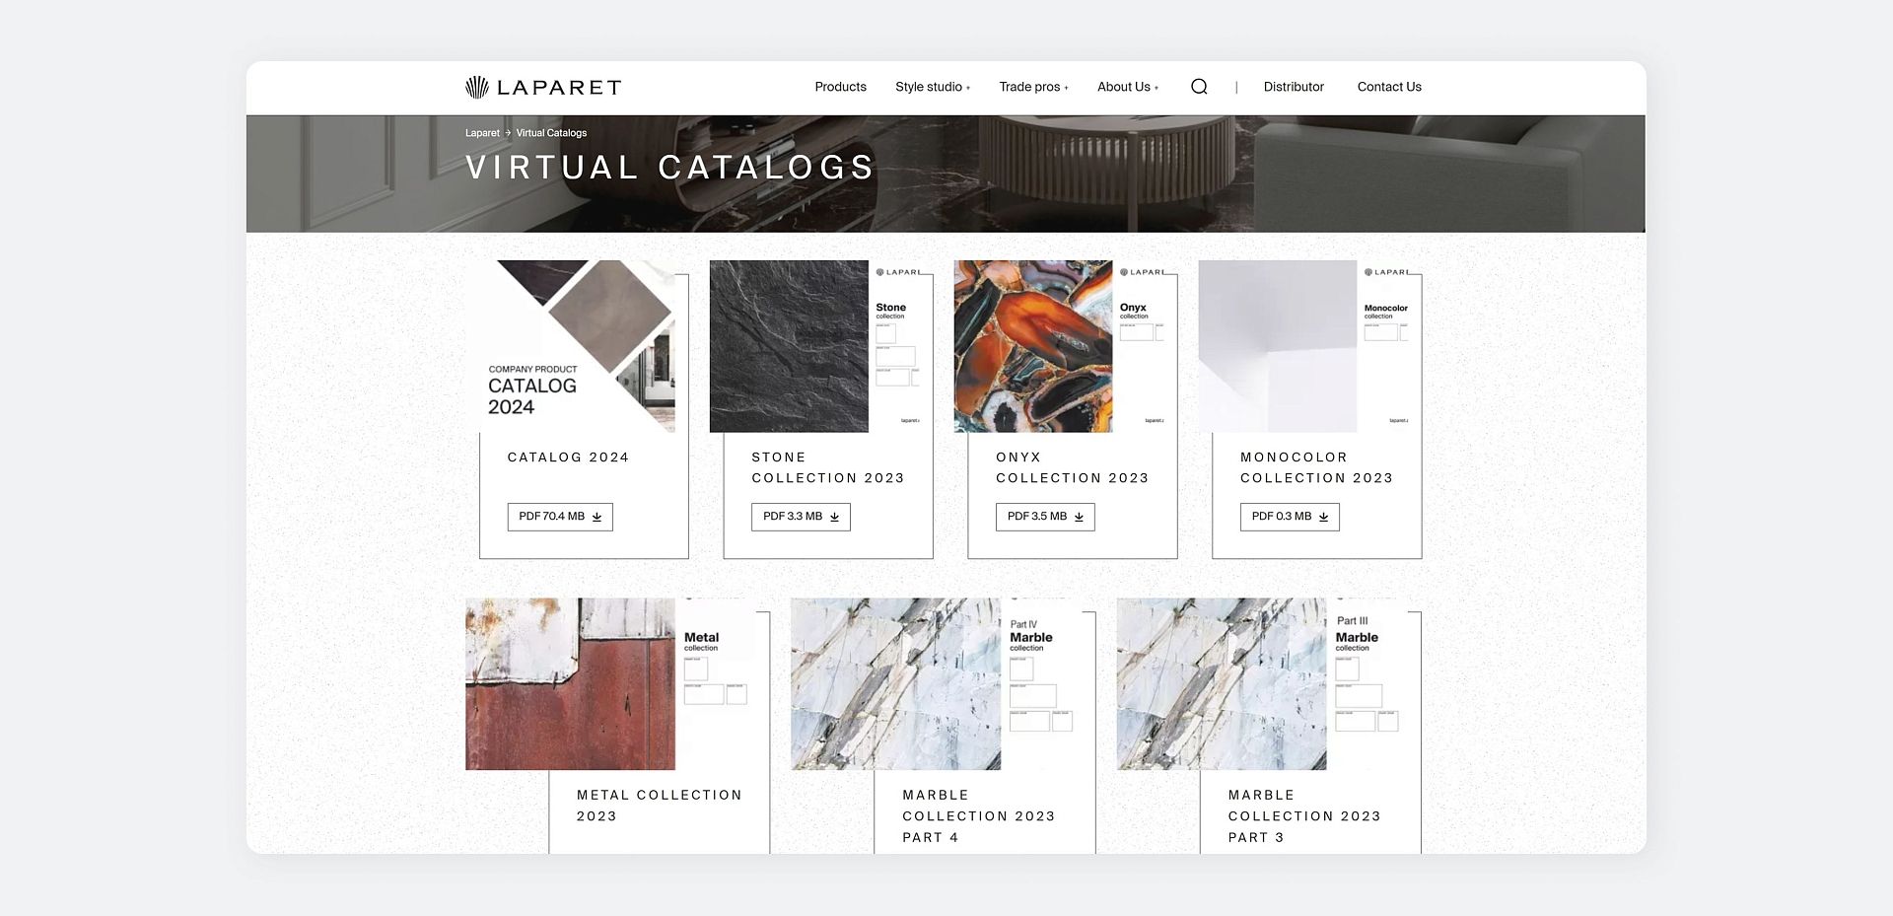Download the Onyx Collection PDF 3.5 MB

(x=1045, y=517)
